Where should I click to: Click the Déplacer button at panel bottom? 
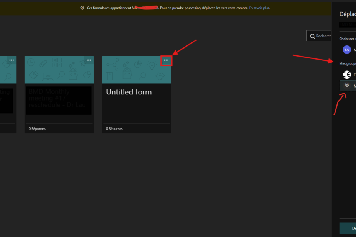348,228
